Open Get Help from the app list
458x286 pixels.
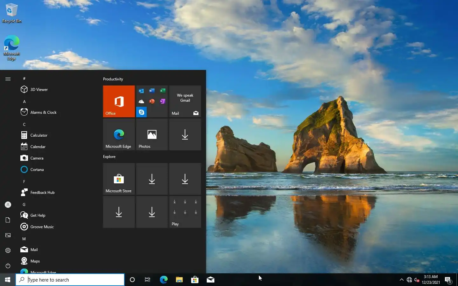point(57,215)
